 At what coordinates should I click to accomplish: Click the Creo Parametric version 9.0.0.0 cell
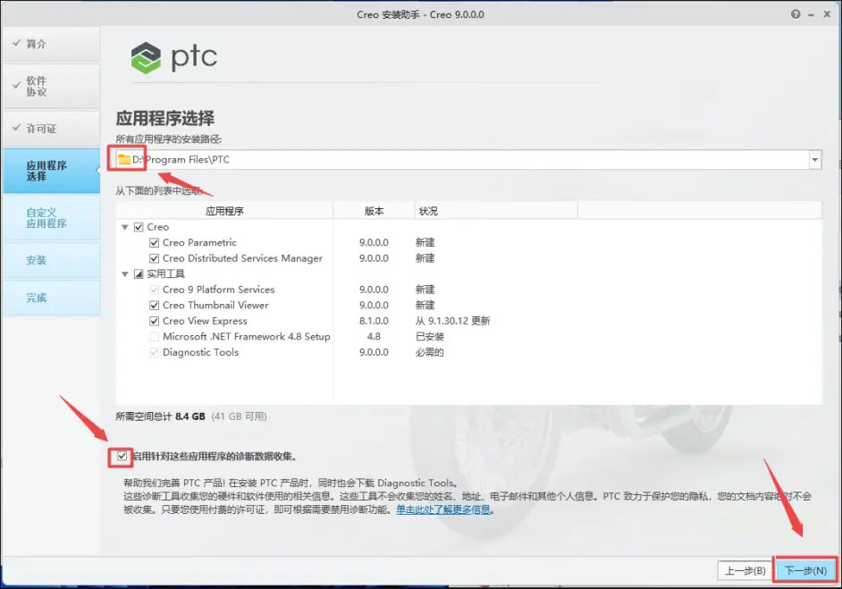coord(374,243)
